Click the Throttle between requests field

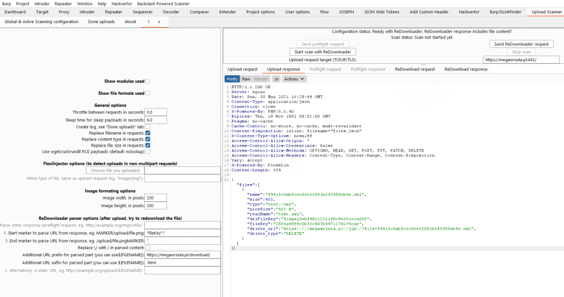(x=155, y=112)
